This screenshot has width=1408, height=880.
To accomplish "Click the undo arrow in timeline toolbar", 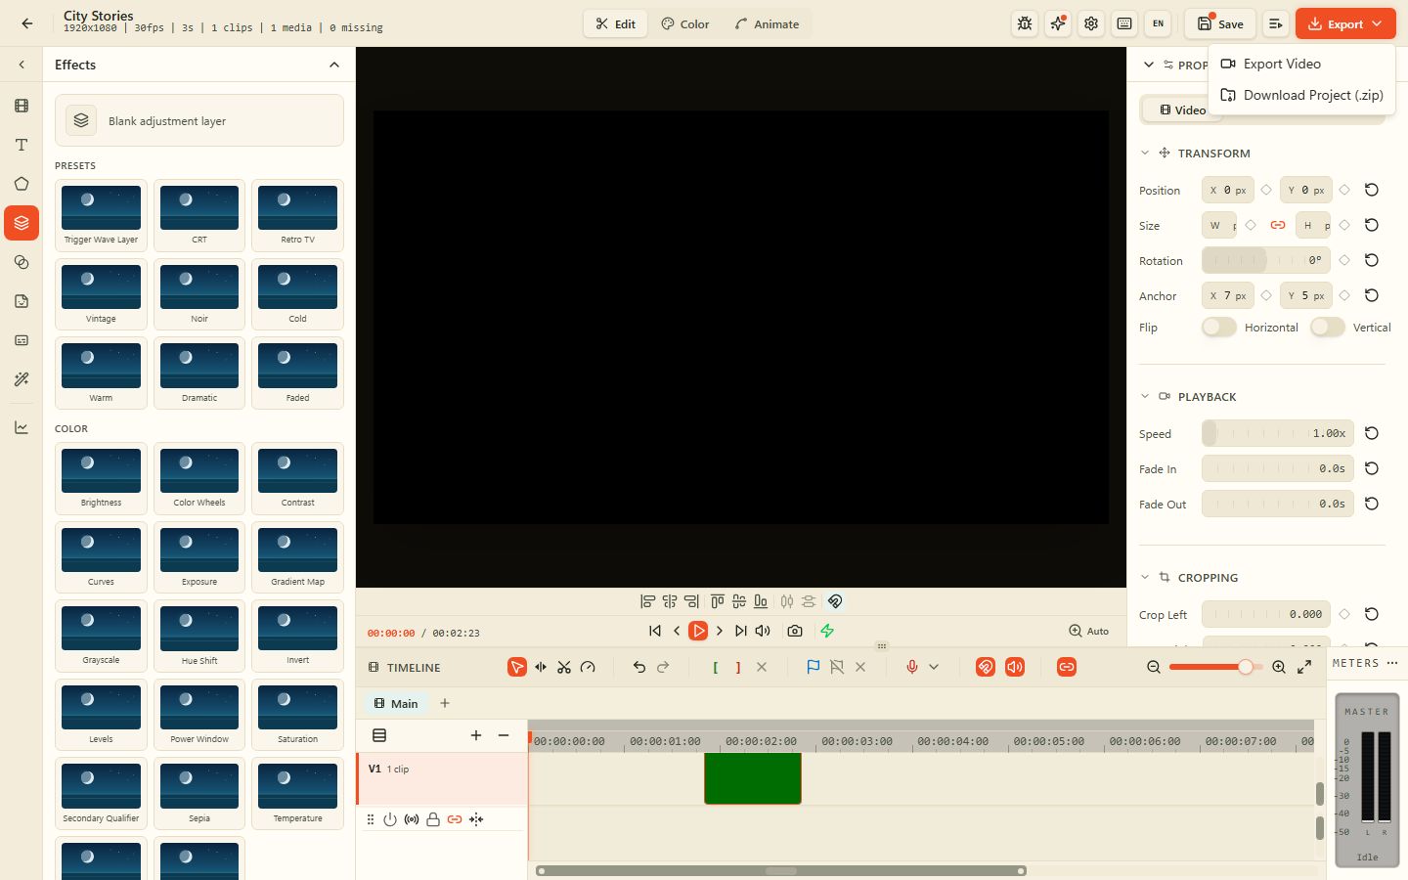I will (x=639, y=667).
